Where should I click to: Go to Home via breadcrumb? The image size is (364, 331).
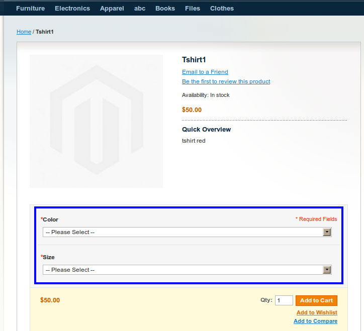[24, 32]
